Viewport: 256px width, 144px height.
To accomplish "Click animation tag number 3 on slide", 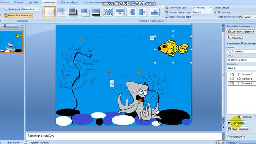I will click(x=152, y=38).
